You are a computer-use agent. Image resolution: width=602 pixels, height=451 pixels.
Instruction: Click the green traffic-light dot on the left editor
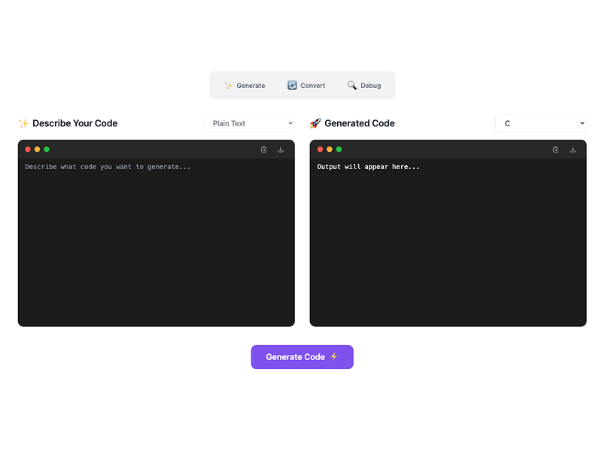[47, 150]
